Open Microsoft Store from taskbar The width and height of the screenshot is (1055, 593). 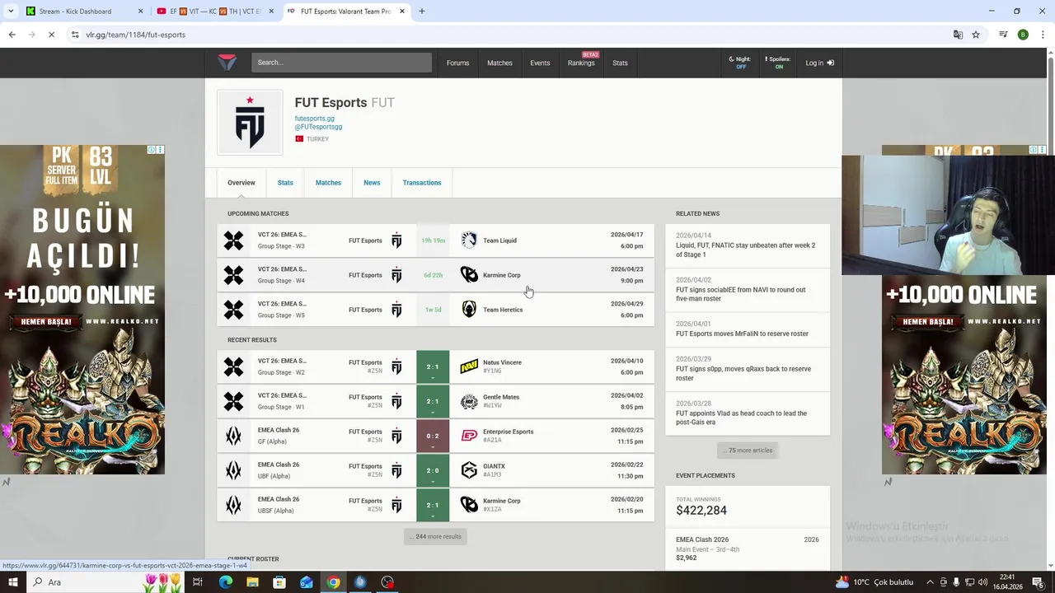279,582
